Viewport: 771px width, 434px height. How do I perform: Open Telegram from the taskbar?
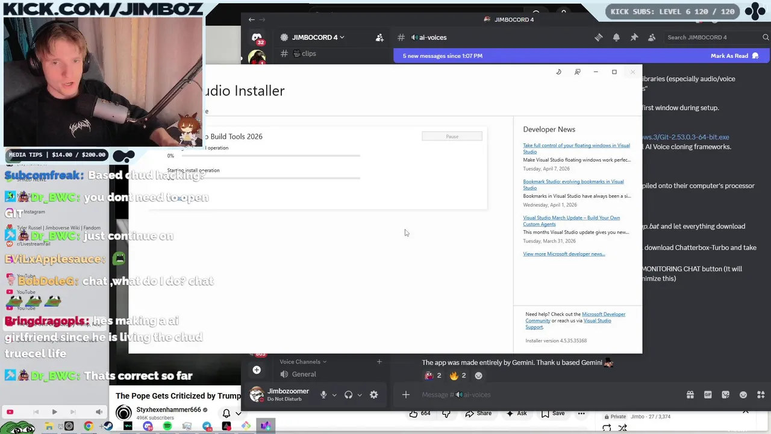tap(207, 426)
